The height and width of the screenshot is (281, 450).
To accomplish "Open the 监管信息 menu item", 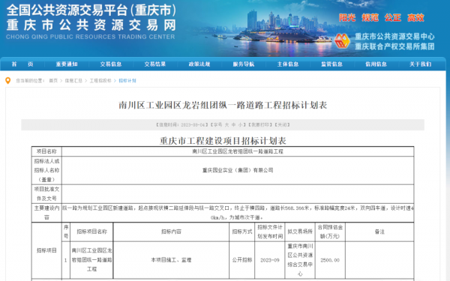I will 331,64.
